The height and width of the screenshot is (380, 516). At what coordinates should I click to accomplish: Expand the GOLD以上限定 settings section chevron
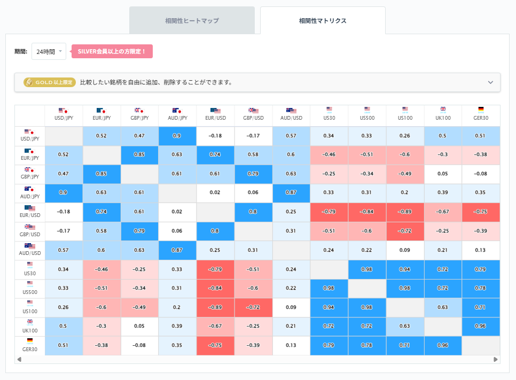pos(490,83)
